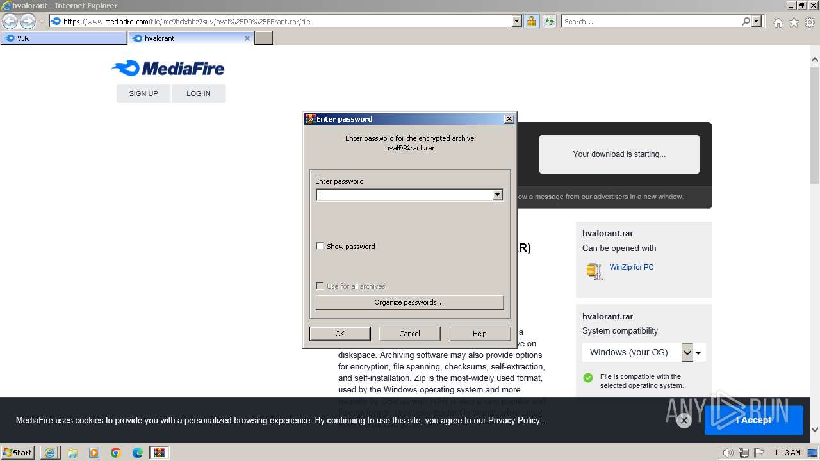This screenshot has height=461, width=820.
Task: Click the password text input field
Action: pos(405,195)
